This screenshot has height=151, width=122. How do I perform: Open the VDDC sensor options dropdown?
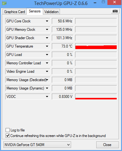(47, 97)
